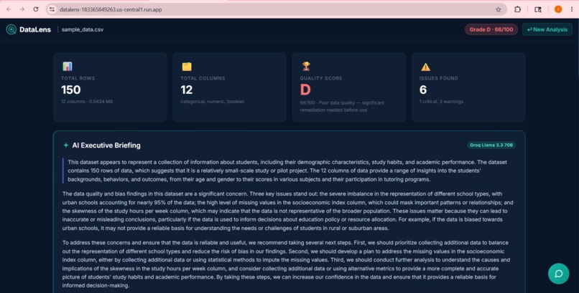
Task: Click the 12 total columns value
Action: coord(187,90)
